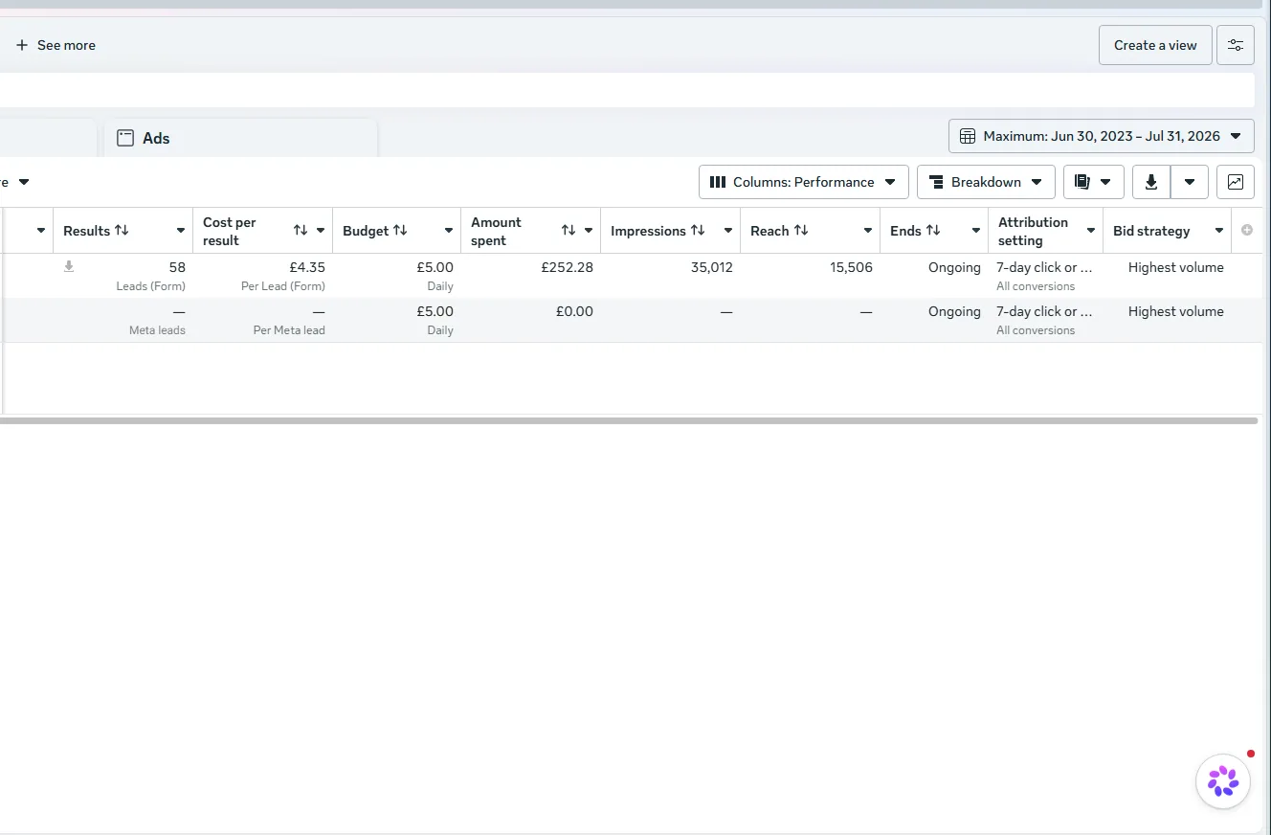
Task: Click the 15,506 reach value
Action: click(851, 267)
